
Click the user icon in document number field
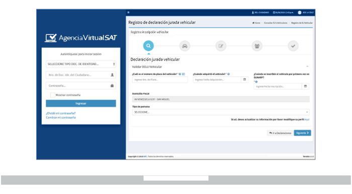click(x=112, y=75)
